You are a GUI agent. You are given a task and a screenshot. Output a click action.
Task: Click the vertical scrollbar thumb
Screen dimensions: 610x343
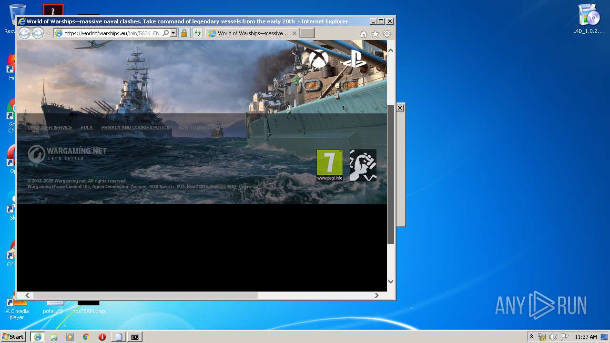pyautogui.click(x=391, y=174)
